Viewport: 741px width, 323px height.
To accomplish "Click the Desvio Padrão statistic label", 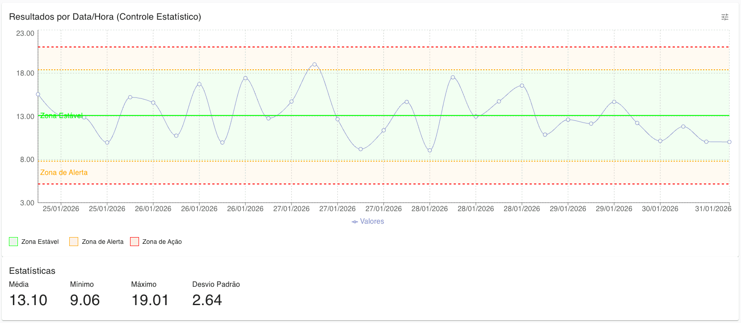I will click(x=216, y=285).
